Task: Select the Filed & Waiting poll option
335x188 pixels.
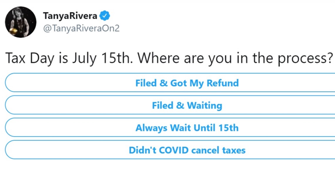Action: 170,105
